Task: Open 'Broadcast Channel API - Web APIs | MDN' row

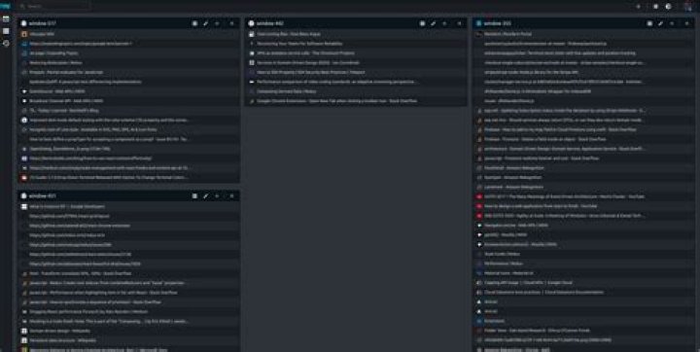Action: (128, 101)
